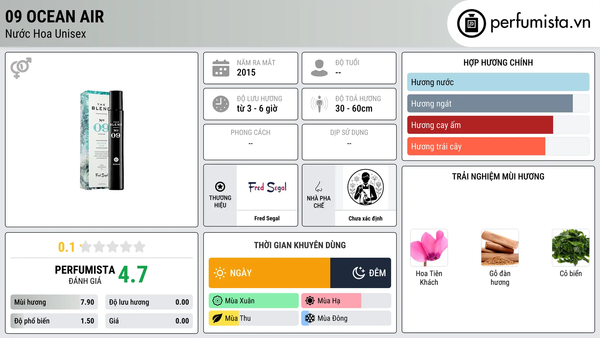Image resolution: width=600 pixels, height=338 pixels.
Task: Click the five-star rating row
Action: pos(113,247)
